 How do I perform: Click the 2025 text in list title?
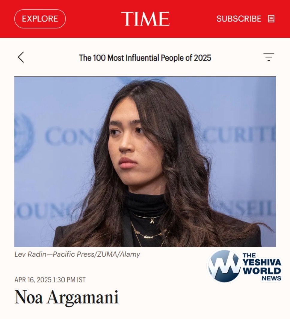(202, 58)
